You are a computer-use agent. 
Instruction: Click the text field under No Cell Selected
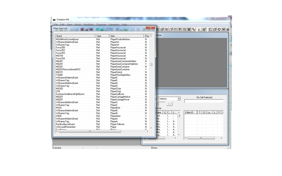click(204, 101)
